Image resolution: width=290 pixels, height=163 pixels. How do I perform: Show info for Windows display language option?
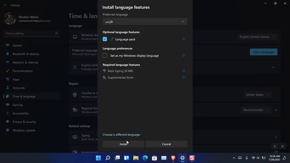click(184, 55)
